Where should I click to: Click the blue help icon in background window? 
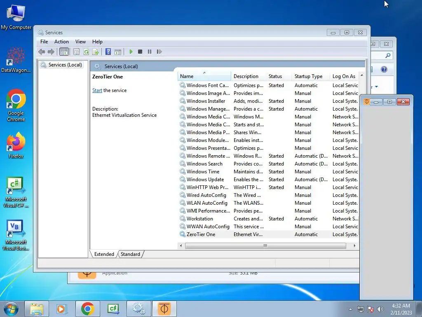pyautogui.click(x=384, y=69)
